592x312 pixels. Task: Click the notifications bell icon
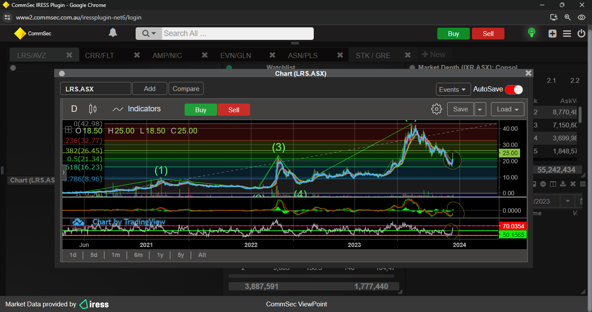[113, 33]
